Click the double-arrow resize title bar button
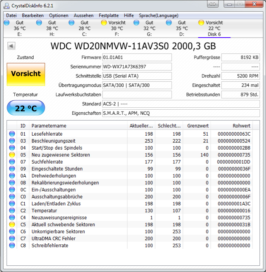This screenshot has height=272, width=266. click(213, 4)
